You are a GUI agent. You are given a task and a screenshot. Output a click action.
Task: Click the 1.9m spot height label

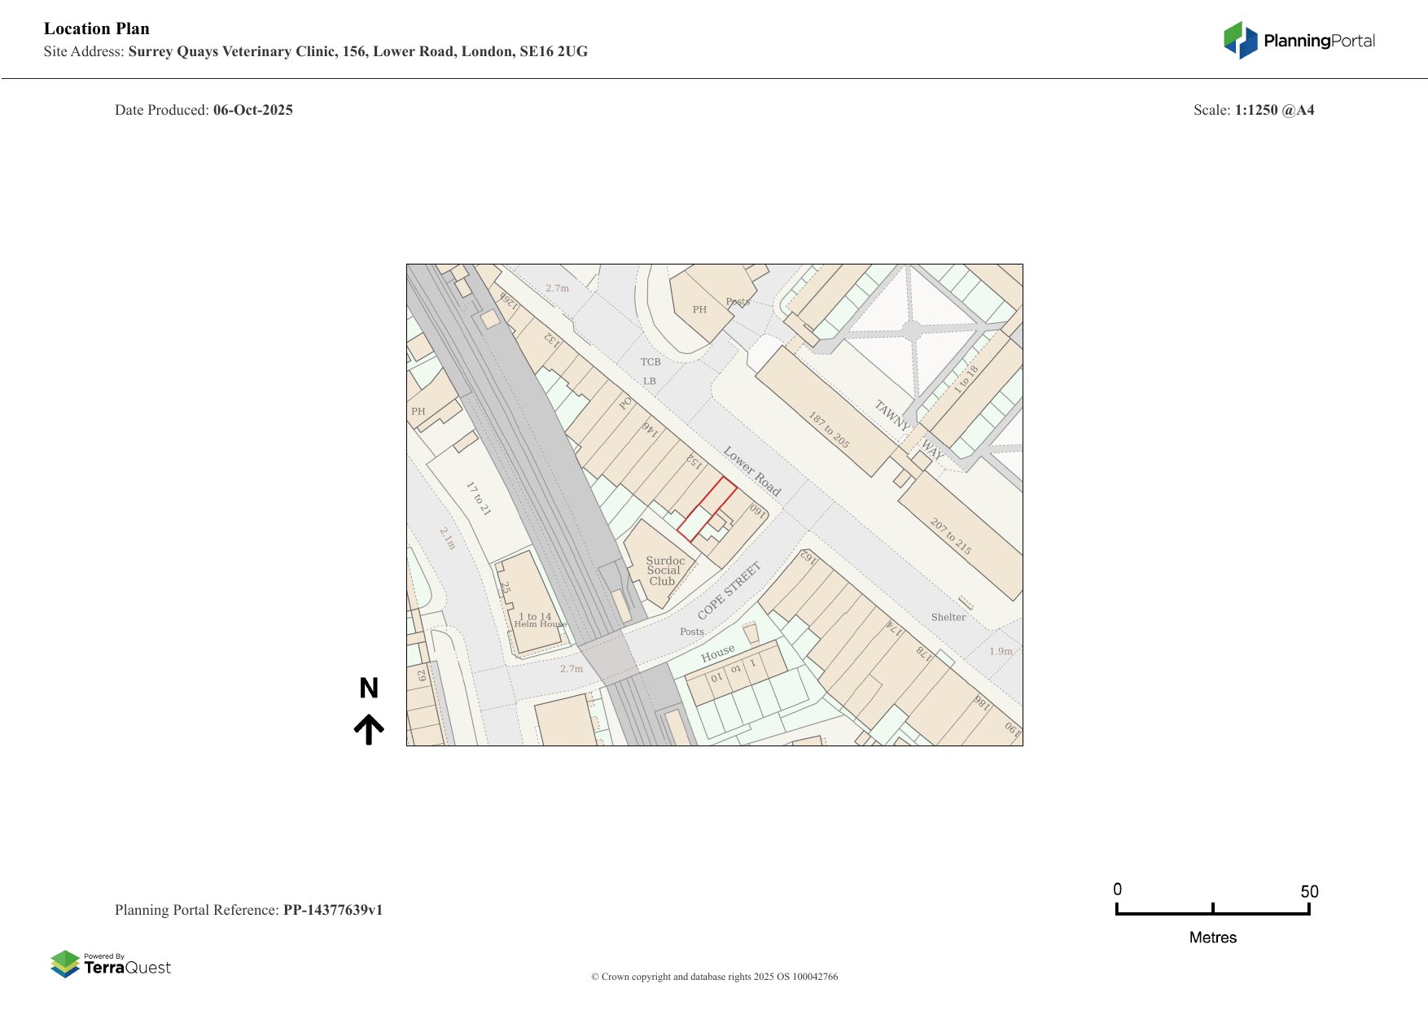(1001, 651)
